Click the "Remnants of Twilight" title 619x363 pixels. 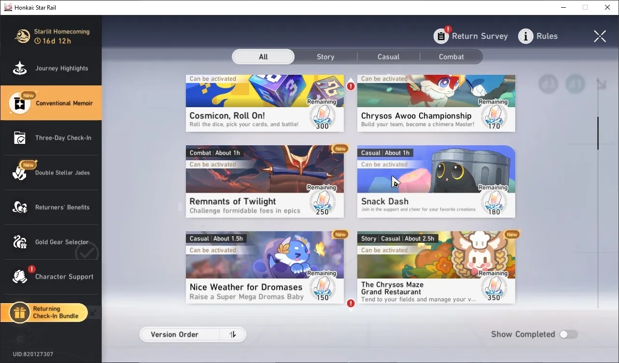[233, 201]
